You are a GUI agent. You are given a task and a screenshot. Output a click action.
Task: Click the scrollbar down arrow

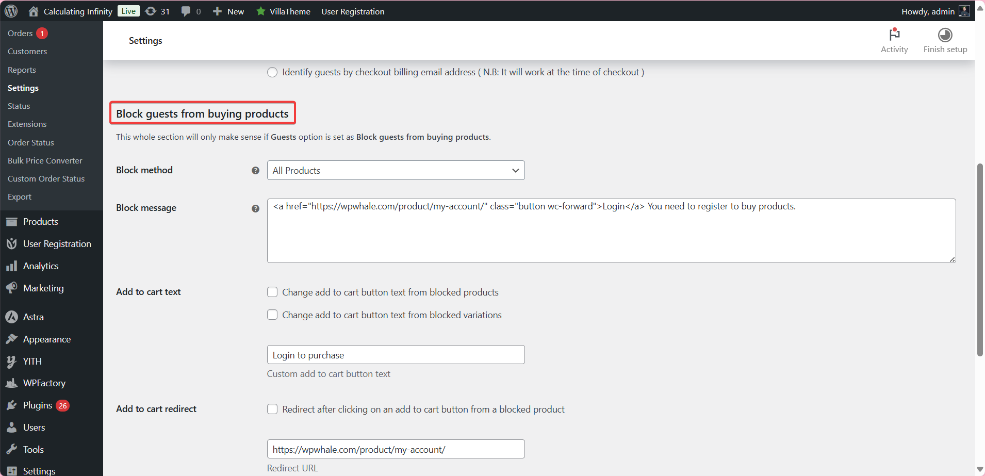pyautogui.click(x=980, y=469)
